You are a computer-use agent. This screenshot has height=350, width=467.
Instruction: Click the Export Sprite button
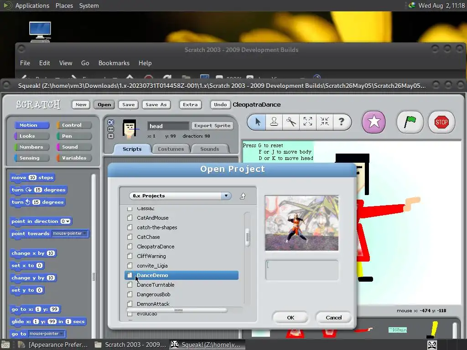point(213,126)
